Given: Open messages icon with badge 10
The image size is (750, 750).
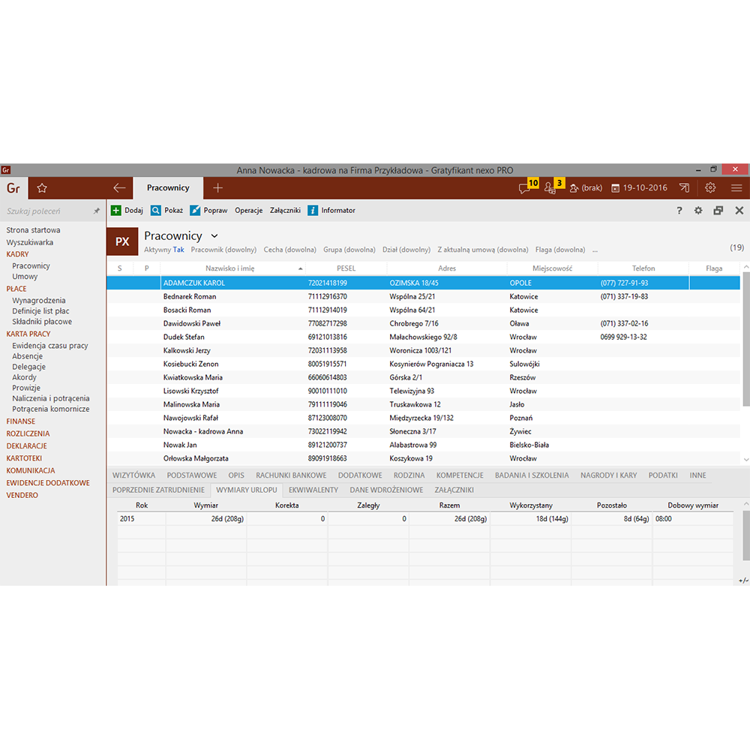Looking at the screenshot, I should click(526, 187).
